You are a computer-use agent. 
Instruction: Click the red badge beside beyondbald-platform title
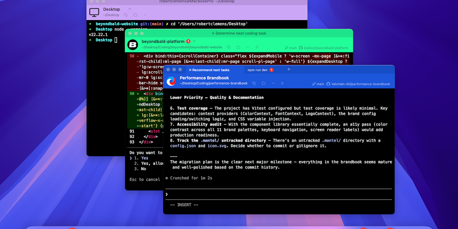pos(188,42)
